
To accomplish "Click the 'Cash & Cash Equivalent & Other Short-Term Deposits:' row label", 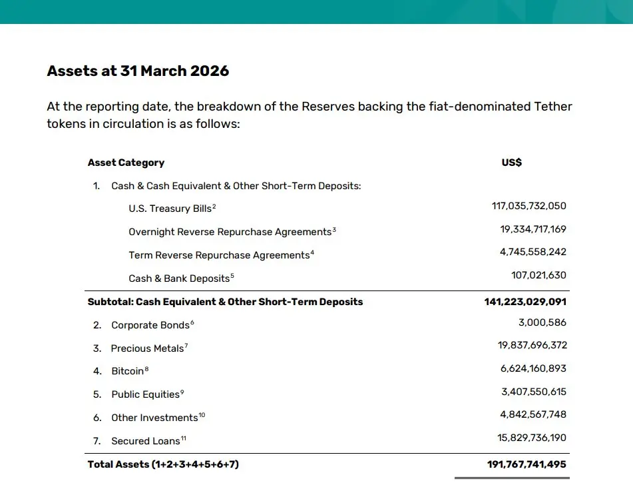I will click(x=236, y=186).
